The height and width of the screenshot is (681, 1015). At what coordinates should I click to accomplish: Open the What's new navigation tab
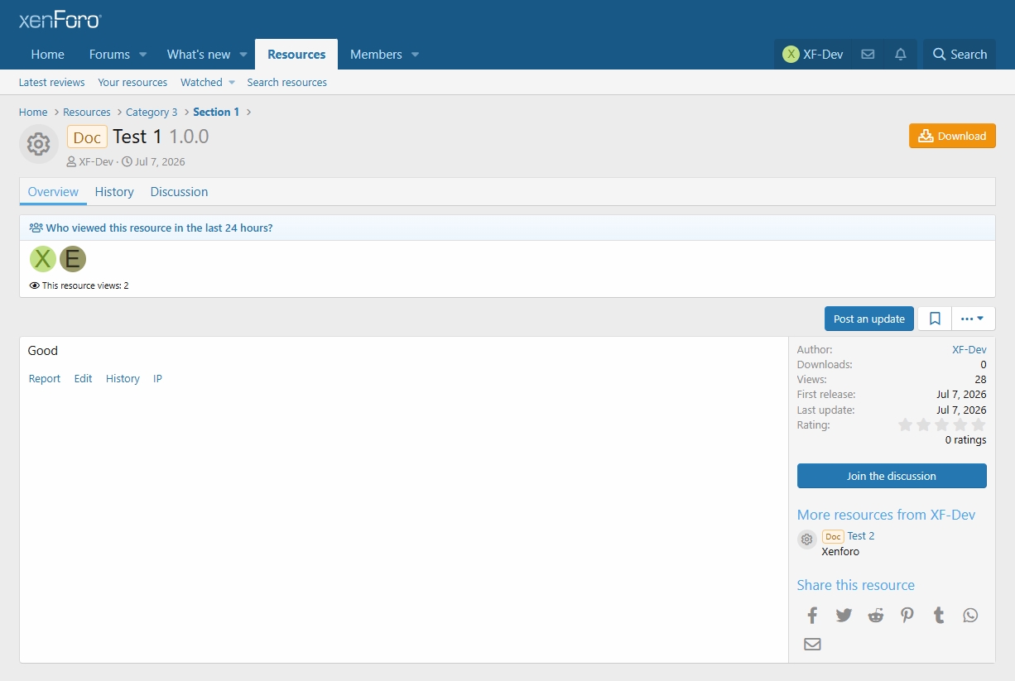coord(199,54)
